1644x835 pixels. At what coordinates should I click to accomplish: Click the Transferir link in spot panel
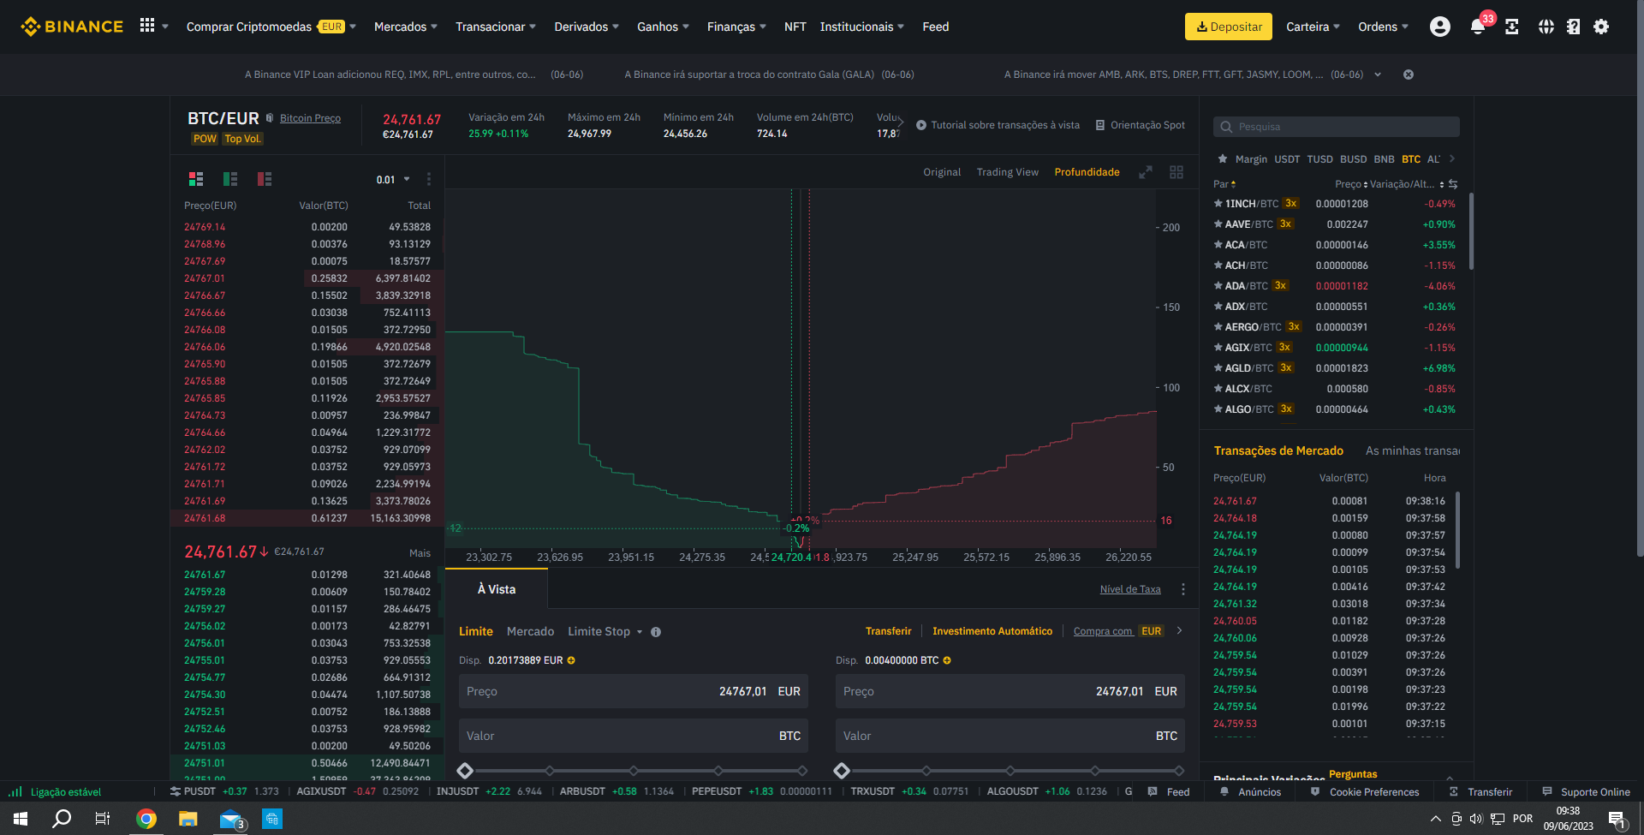889,631
